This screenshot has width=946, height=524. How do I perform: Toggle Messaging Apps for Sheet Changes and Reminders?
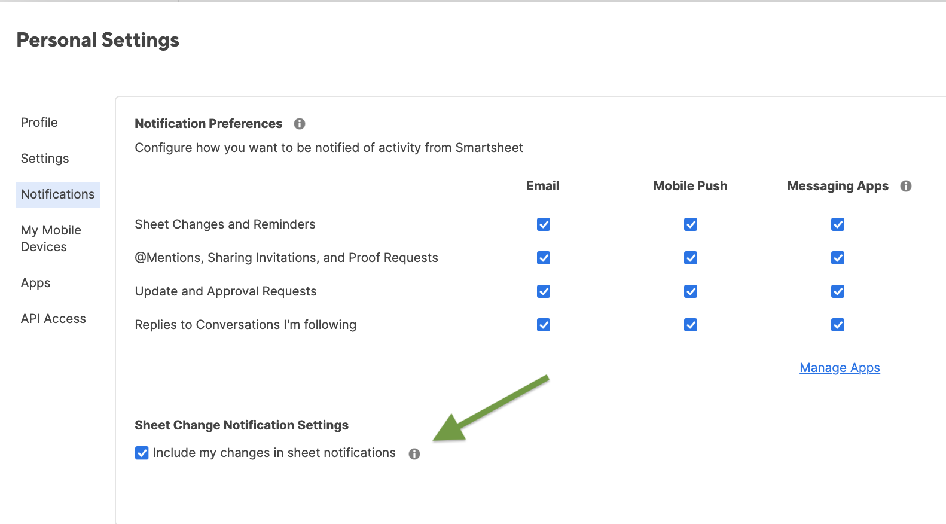point(838,224)
